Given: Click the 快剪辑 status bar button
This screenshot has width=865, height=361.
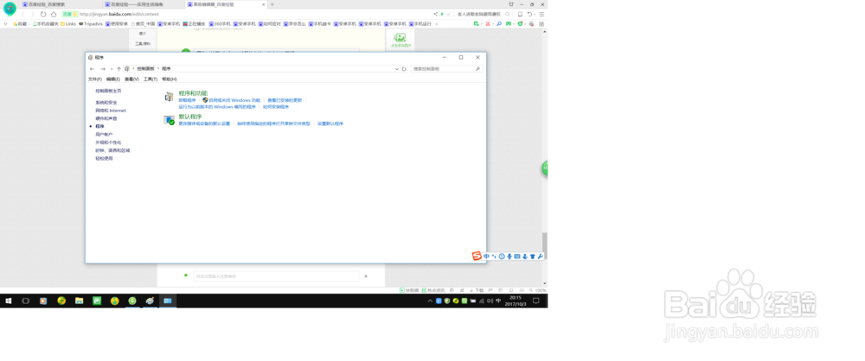Looking at the screenshot, I should tap(409, 290).
